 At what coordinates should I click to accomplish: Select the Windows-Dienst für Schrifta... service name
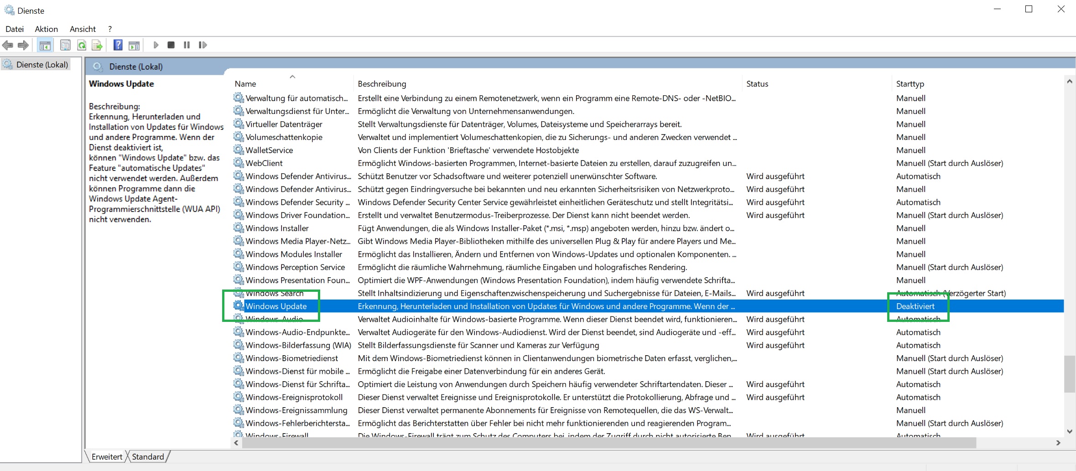click(298, 384)
